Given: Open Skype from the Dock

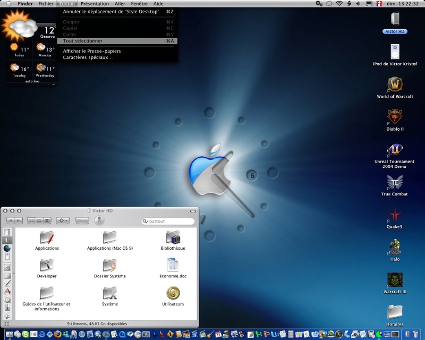Looking at the screenshot, I should [x=25, y=334].
